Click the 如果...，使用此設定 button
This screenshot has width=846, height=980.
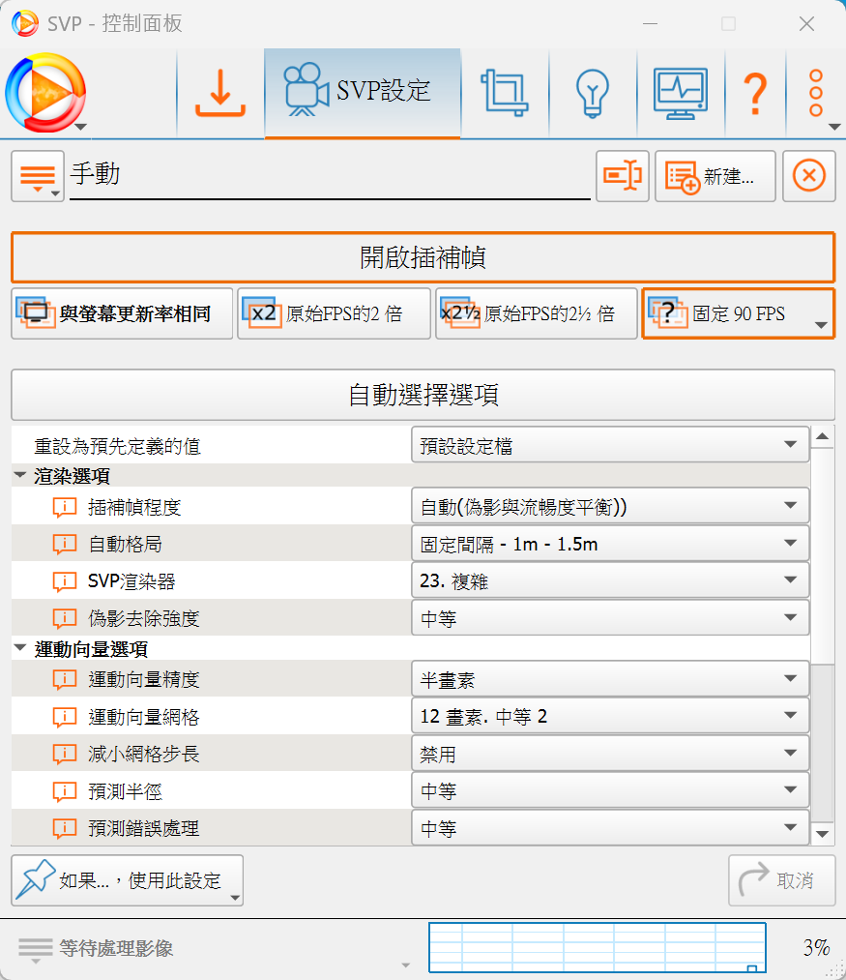pos(127,880)
